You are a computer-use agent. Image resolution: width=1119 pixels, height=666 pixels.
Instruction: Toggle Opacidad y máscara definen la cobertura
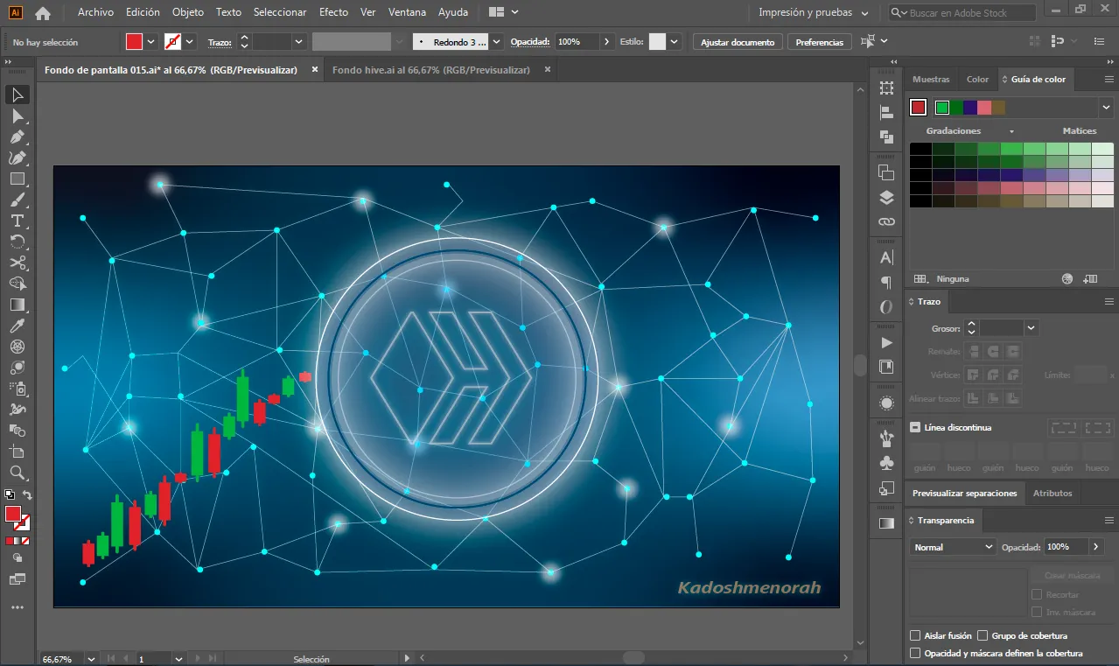(x=915, y=653)
